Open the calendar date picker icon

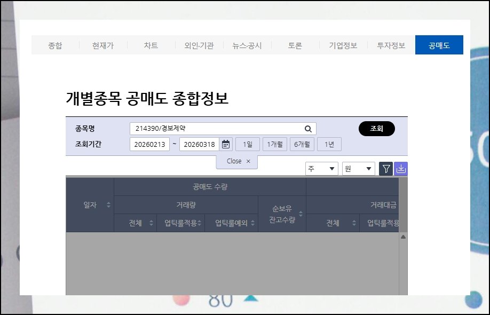click(x=226, y=144)
